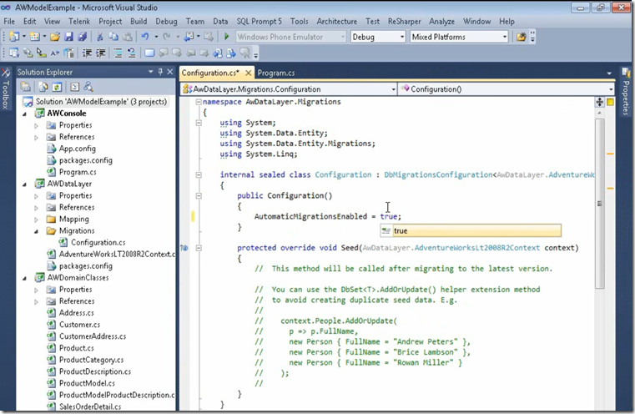Click the Address.cs file
Image resolution: width=635 pixels, height=414 pixels.
tap(76, 313)
